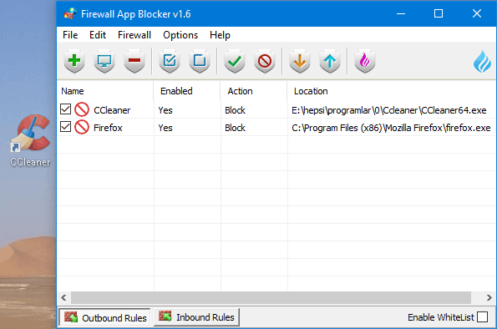Select the CCleaner rule name
The width and height of the screenshot is (497, 329).
(112, 110)
